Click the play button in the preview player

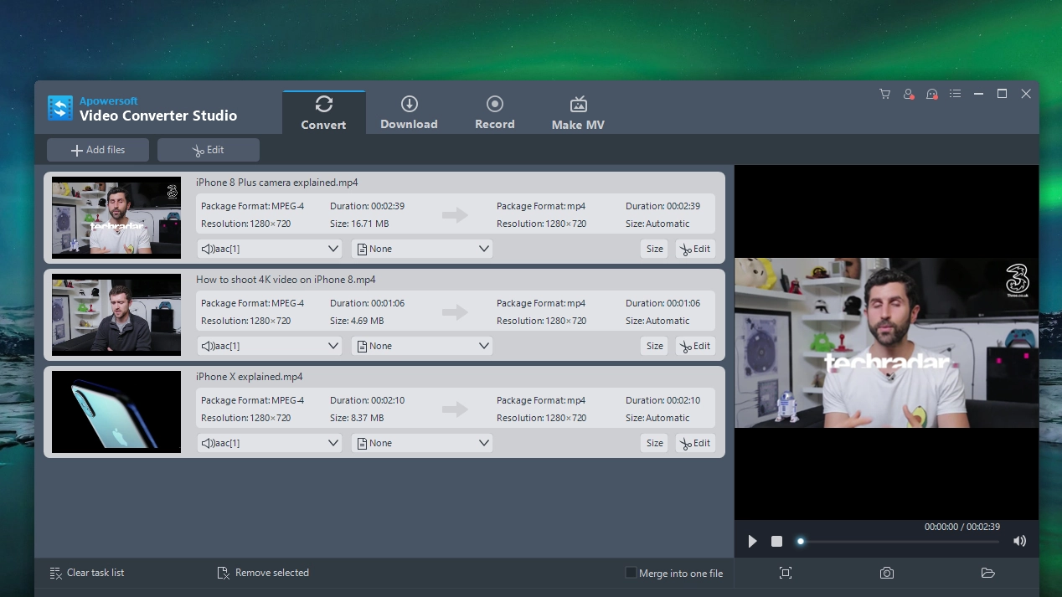[x=752, y=542]
